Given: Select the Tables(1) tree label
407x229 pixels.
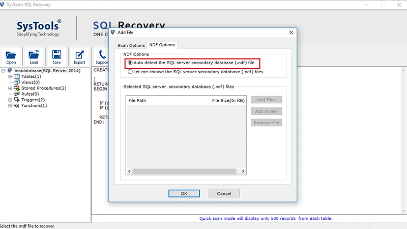Looking at the screenshot, I should pos(31,76).
